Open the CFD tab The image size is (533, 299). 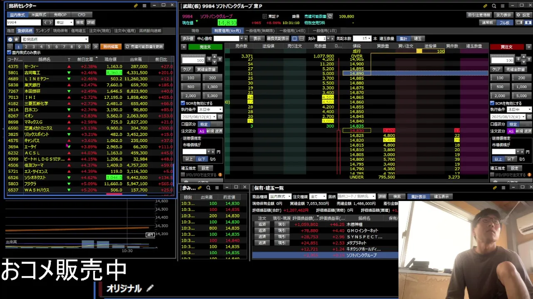(x=82, y=15)
